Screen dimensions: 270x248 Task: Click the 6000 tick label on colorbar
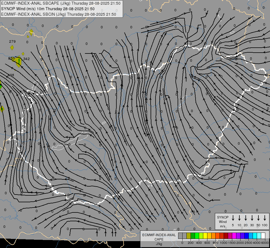[265, 243]
